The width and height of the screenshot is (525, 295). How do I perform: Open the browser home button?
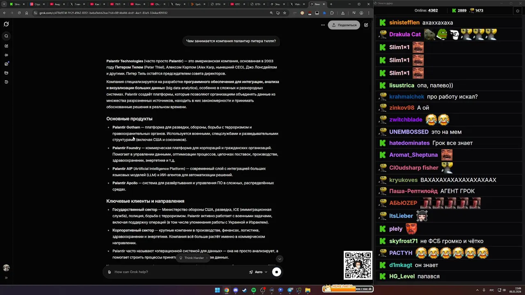pos(27,13)
